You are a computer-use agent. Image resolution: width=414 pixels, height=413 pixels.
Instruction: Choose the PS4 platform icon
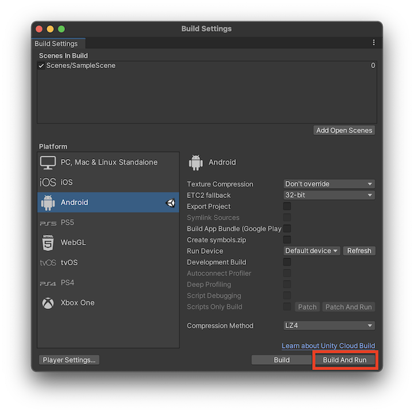48,283
